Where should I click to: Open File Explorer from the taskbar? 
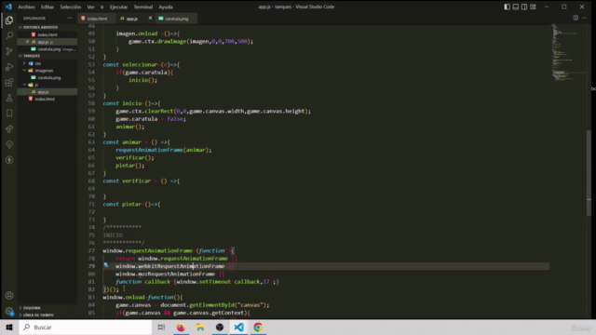pos(200,327)
